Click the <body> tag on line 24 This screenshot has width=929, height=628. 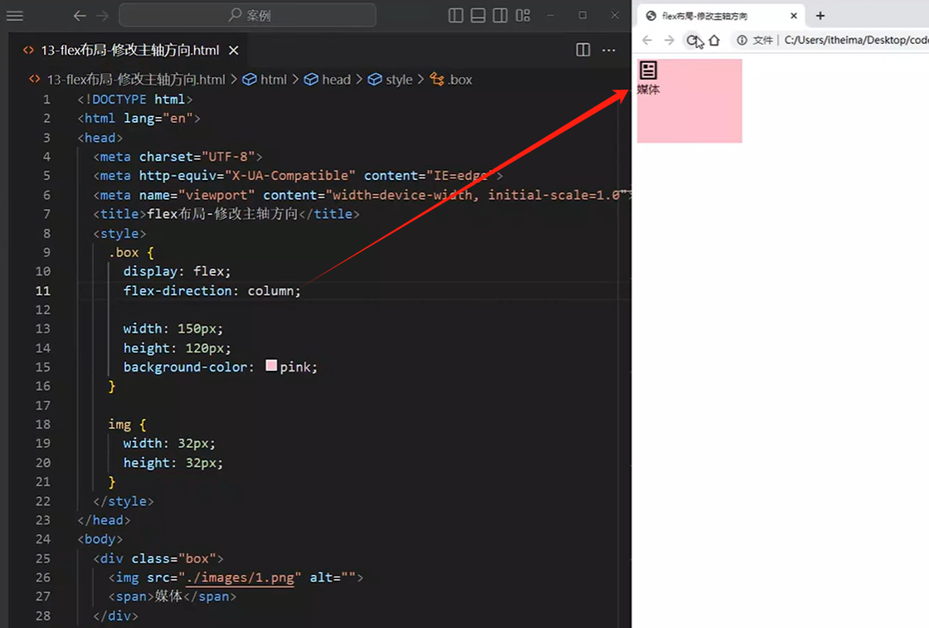(x=100, y=539)
